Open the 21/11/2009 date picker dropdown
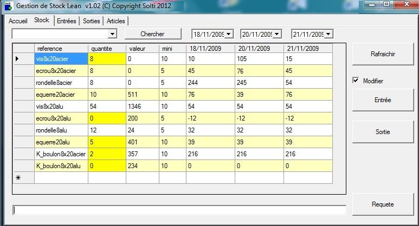Screen dimensions: 419x226 [328, 34]
